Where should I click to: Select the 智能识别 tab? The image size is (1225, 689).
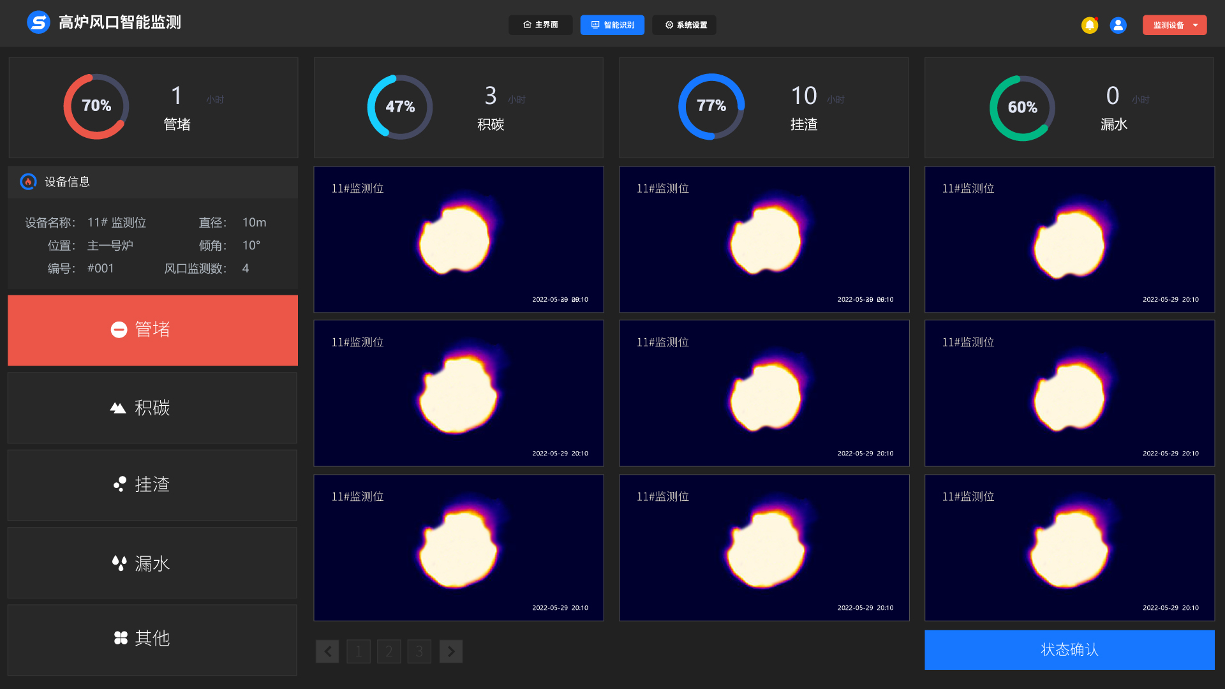click(612, 25)
